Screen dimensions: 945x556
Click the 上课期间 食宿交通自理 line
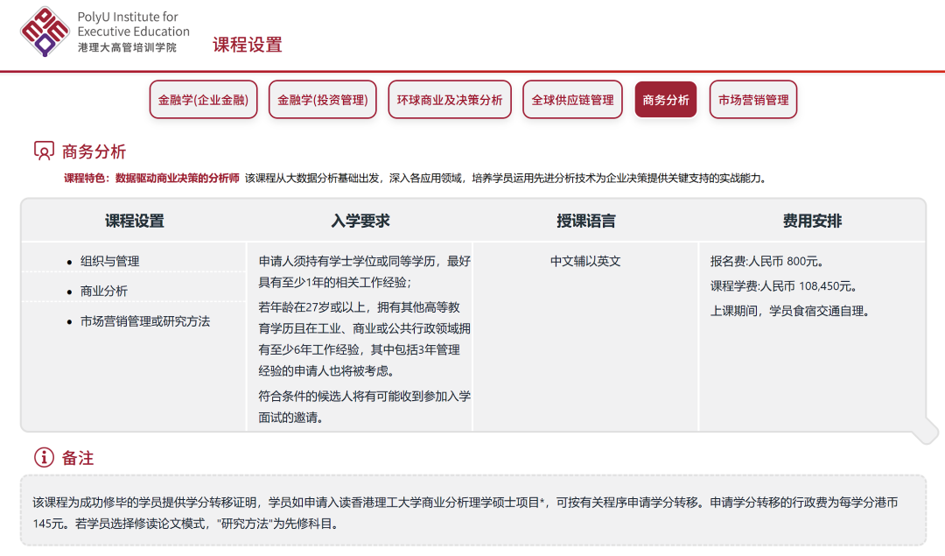(790, 311)
